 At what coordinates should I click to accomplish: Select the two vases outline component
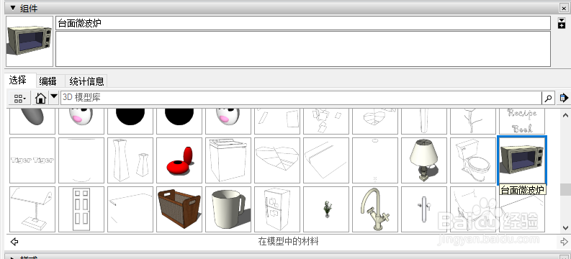point(130,160)
